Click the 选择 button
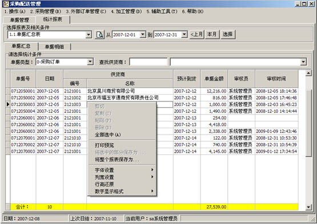317x224 pixels. point(228,35)
